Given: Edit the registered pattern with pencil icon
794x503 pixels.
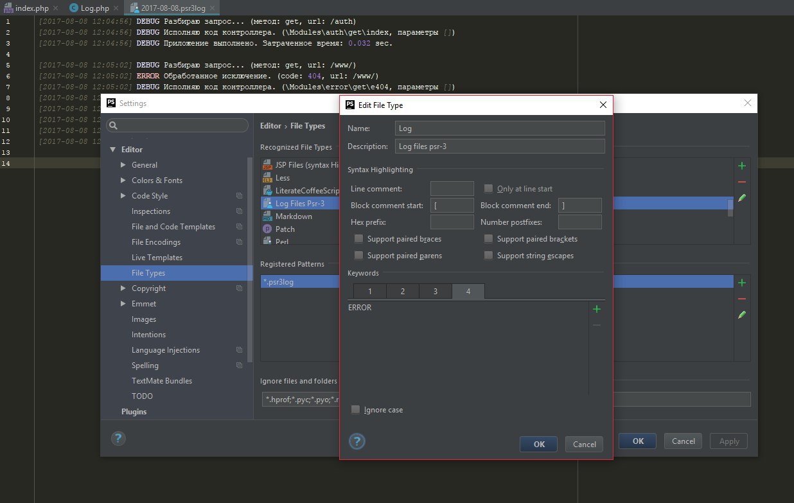Looking at the screenshot, I should [742, 315].
